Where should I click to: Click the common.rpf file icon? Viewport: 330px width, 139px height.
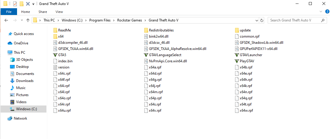click(237, 36)
